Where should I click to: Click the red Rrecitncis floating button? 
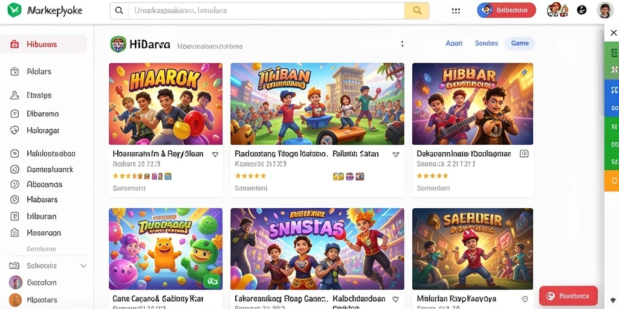tap(568, 296)
